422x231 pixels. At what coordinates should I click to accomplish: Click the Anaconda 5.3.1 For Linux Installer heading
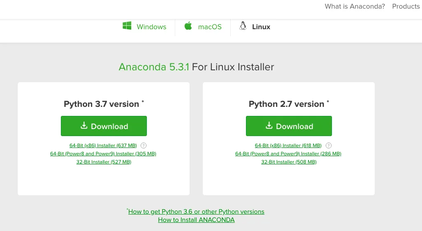click(x=196, y=67)
